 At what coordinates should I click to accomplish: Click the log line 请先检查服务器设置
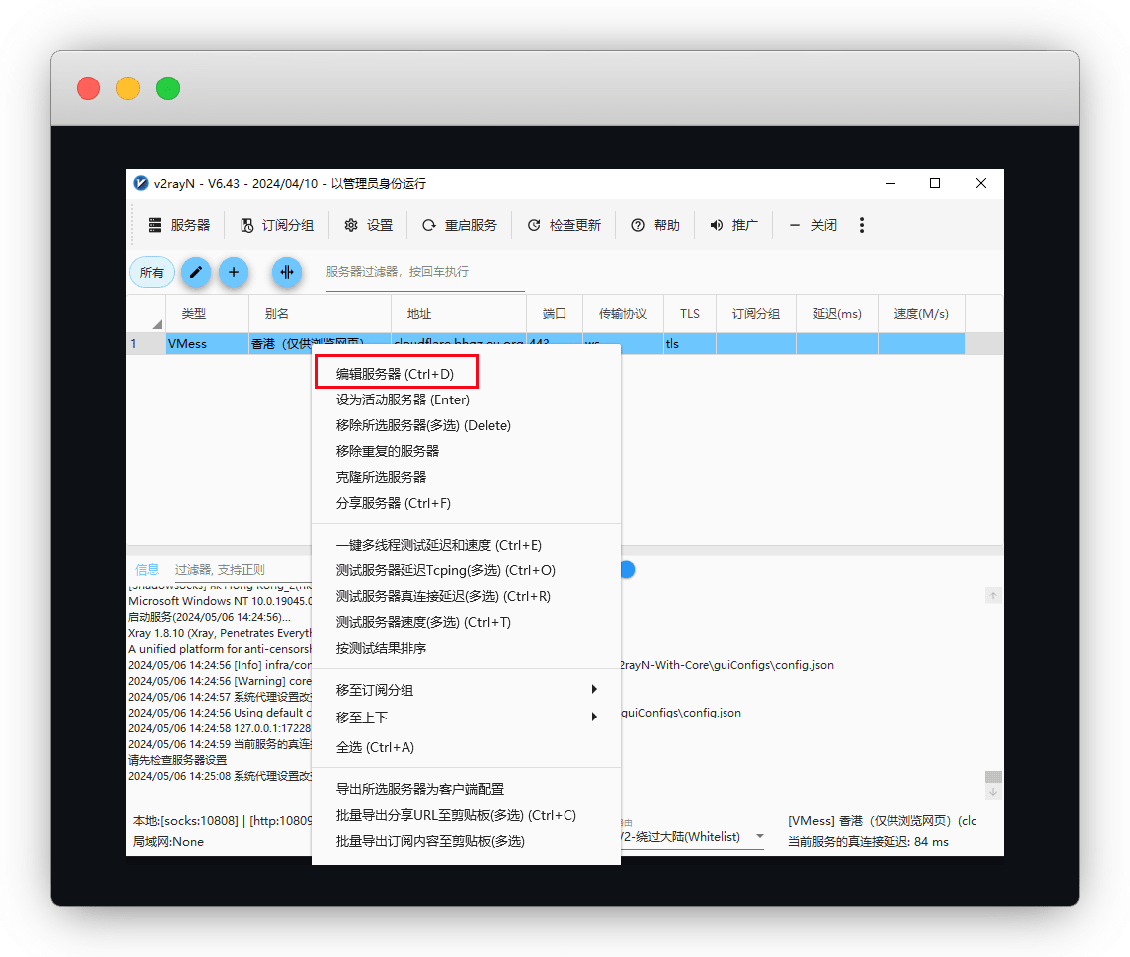pyautogui.click(x=177, y=760)
